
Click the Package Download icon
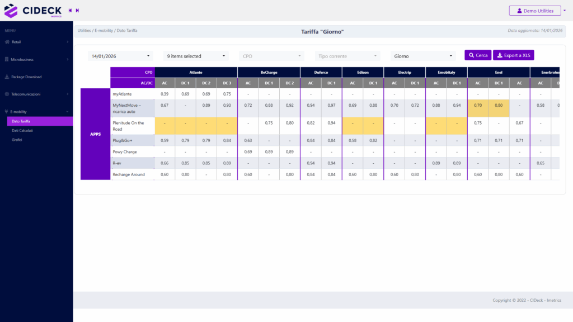click(7, 77)
